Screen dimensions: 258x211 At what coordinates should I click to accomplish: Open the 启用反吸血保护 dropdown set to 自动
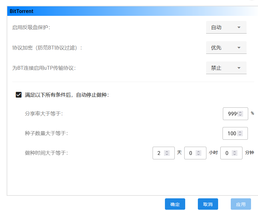click(x=226, y=28)
